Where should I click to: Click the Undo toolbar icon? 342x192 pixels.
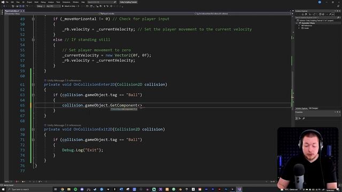(27, 6)
